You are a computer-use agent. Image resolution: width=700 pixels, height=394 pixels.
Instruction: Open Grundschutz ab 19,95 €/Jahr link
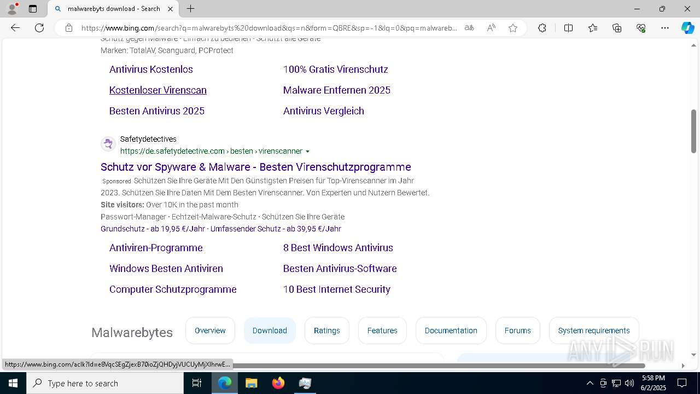coord(153,229)
